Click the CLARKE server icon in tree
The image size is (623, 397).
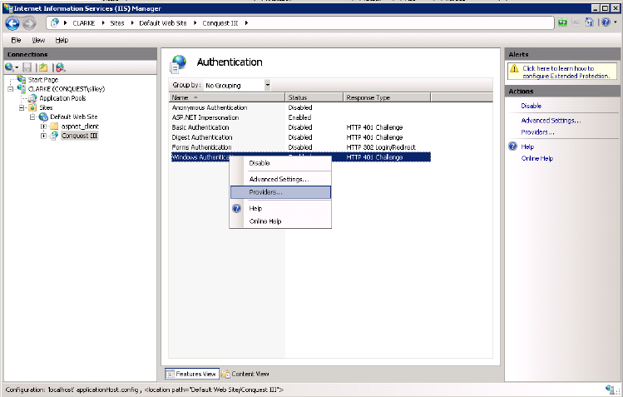22,88
